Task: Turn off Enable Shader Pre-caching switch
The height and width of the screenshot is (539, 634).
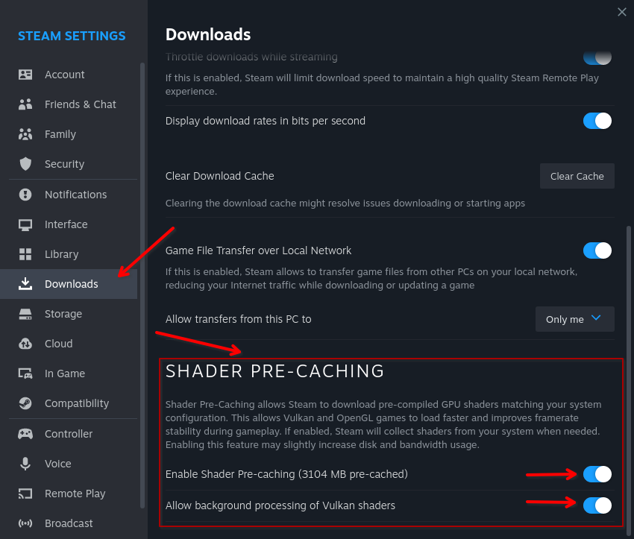Action: (x=597, y=474)
